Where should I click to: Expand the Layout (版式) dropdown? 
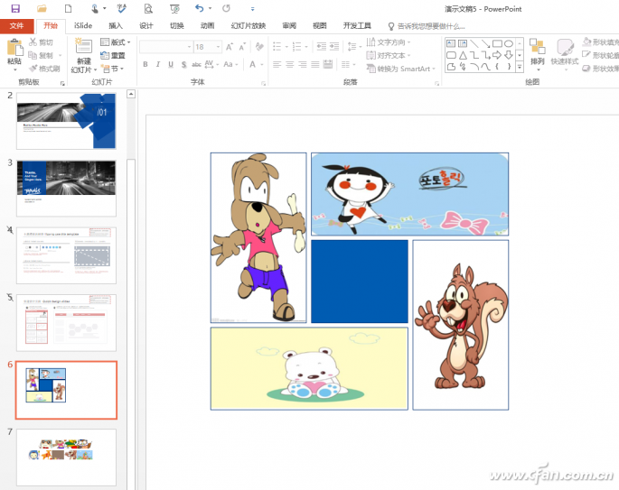[116, 42]
